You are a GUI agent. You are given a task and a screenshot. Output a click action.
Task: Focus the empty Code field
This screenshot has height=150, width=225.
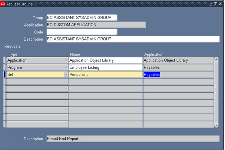[x=82, y=32]
